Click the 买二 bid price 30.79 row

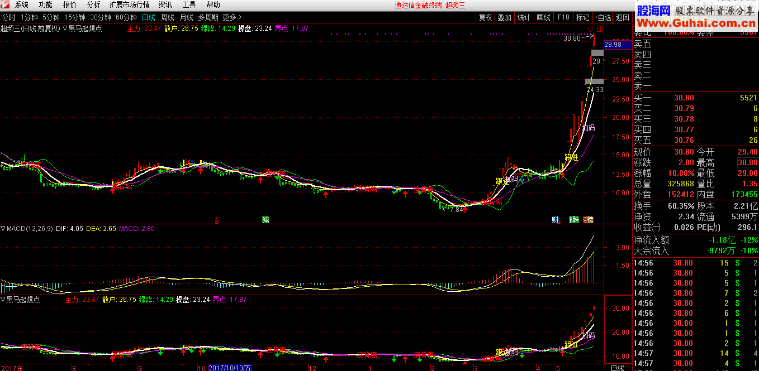(695, 109)
